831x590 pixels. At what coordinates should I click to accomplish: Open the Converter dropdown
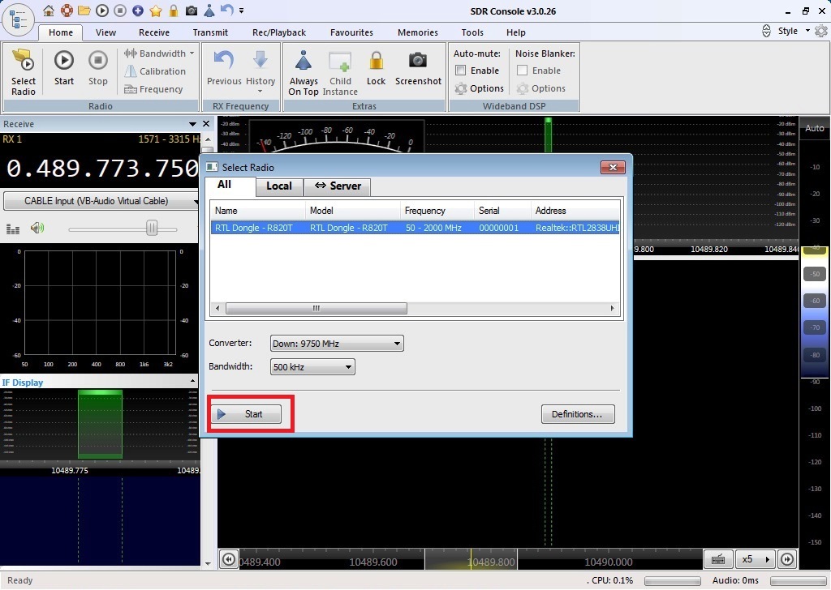tap(338, 344)
